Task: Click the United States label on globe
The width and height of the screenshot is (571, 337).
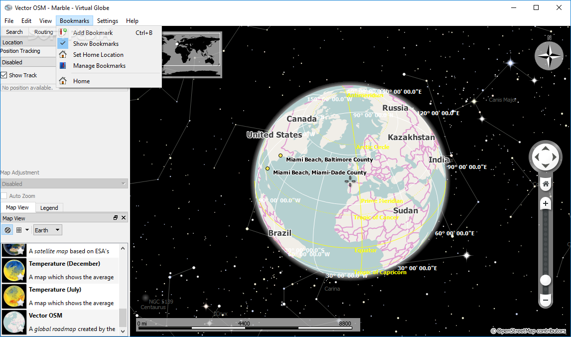Action: pos(274,135)
